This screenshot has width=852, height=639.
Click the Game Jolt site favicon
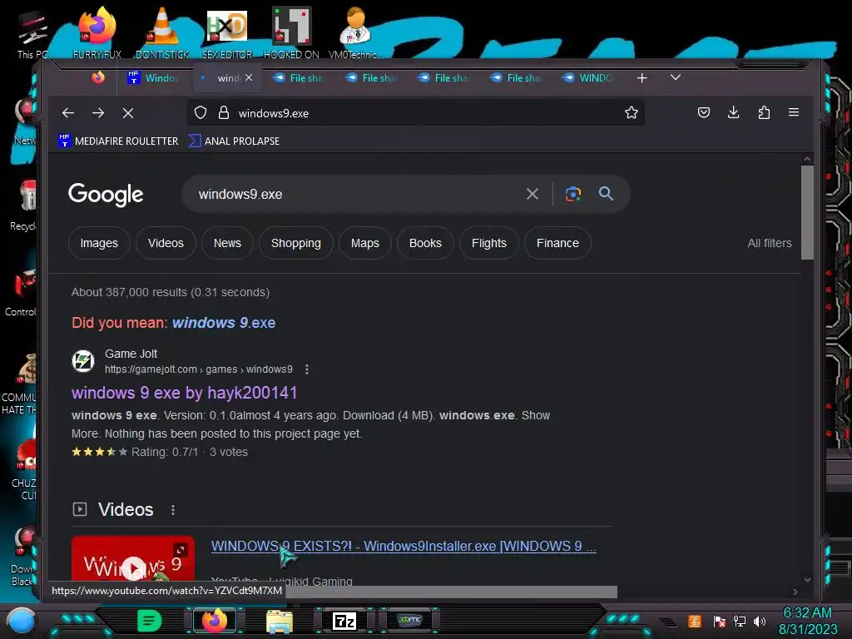(83, 361)
